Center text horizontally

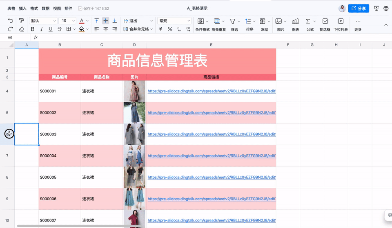106,29
